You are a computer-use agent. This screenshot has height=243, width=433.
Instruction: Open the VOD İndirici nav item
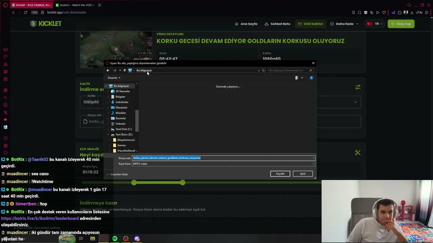[x=310, y=24]
